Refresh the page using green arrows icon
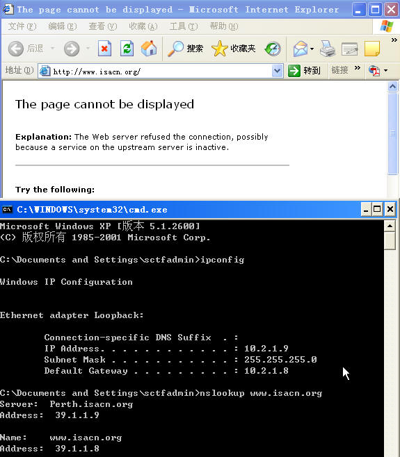 127,49
